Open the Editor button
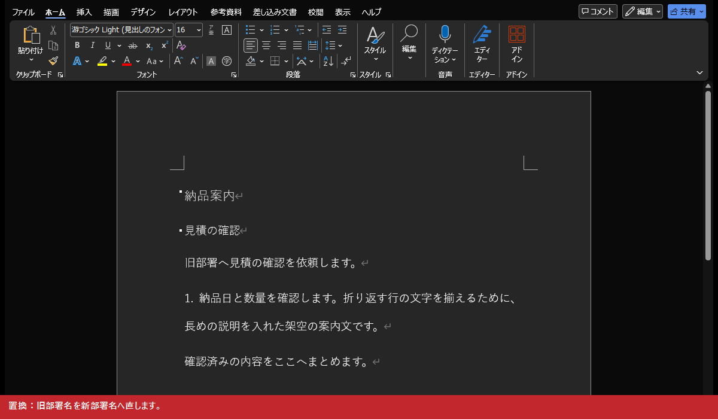This screenshot has width=718, height=419. coord(482,45)
